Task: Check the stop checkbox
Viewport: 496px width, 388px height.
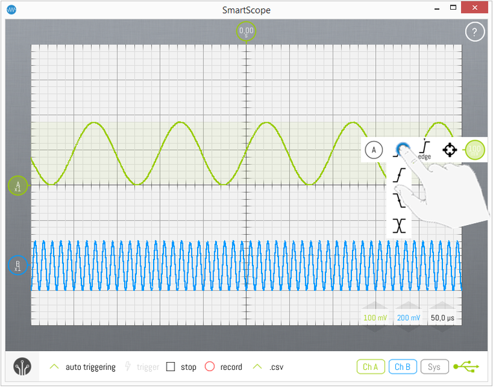Action: 171,367
